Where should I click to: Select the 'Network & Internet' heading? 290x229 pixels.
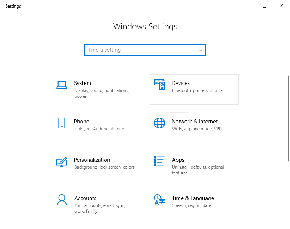pos(195,122)
